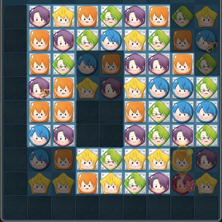Select the dimmed yellow star in top-right corner
222x222 pixels.
206,17
